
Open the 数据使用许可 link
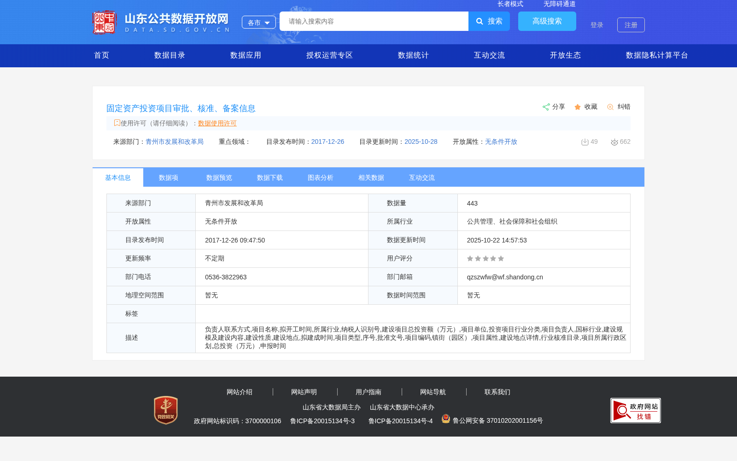pyautogui.click(x=217, y=123)
